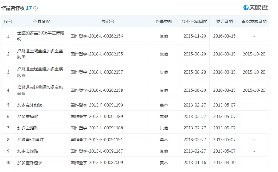Click category 美术 in 加多宝•中国红 row

(x=164, y=140)
